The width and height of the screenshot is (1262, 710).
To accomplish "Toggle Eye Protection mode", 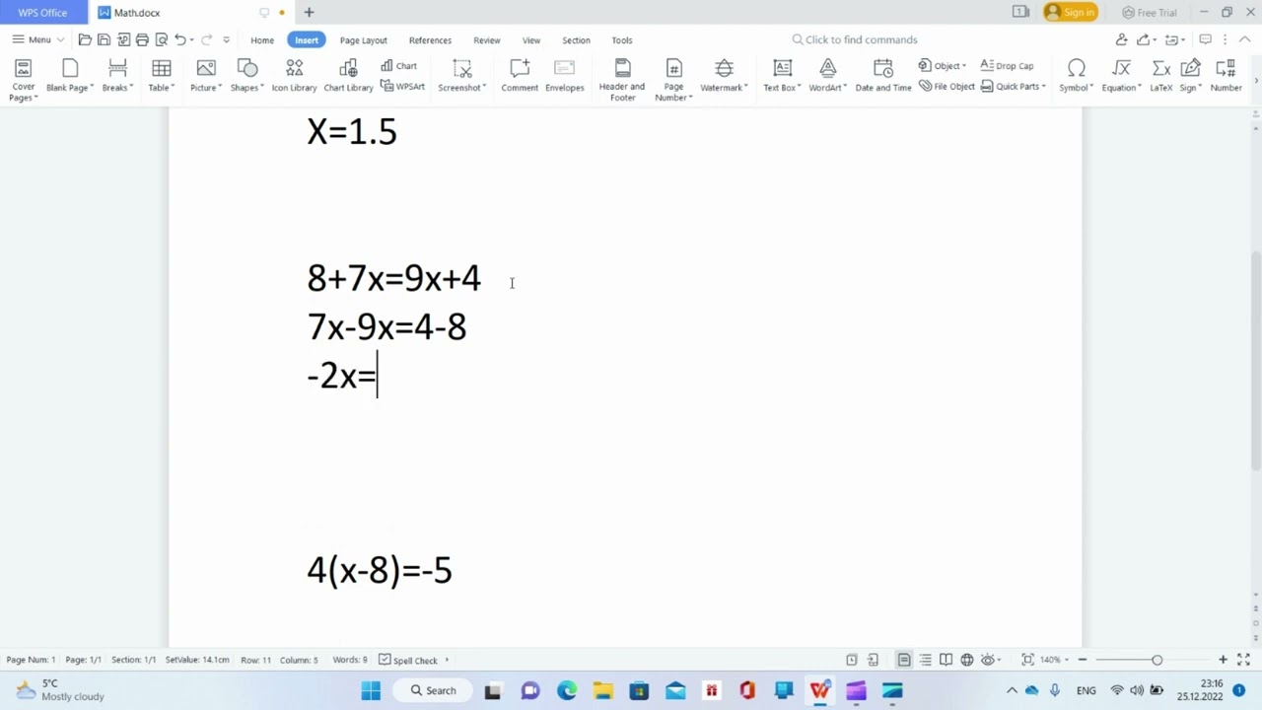I will [x=988, y=660].
